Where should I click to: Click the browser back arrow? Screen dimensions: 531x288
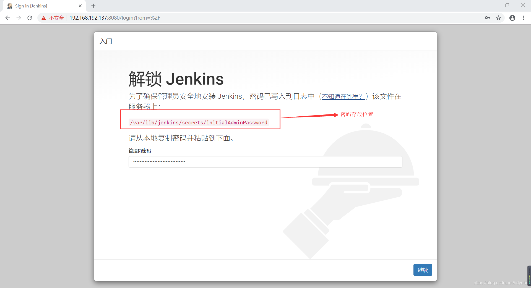tap(7, 18)
